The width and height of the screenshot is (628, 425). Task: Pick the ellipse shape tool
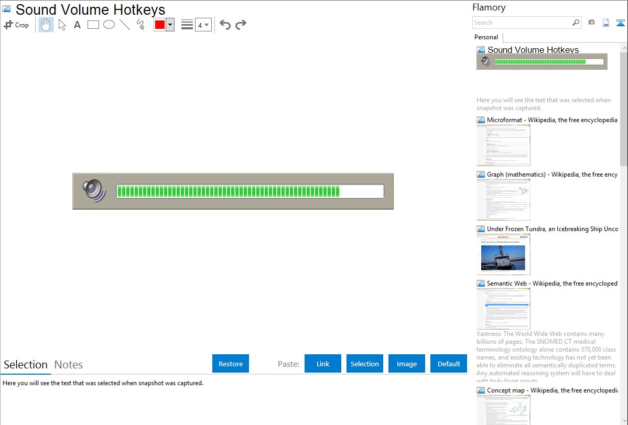click(109, 25)
